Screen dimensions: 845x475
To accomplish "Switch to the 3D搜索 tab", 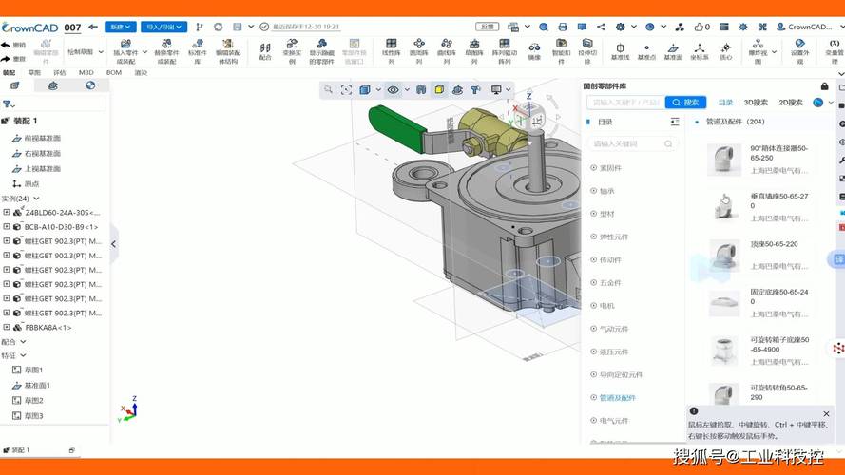I will 756,103.
